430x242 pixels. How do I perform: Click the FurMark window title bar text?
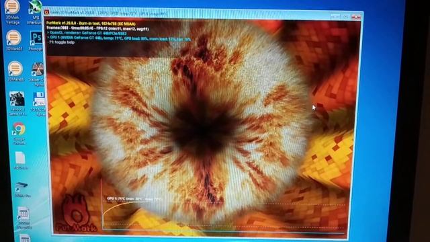(108, 13)
